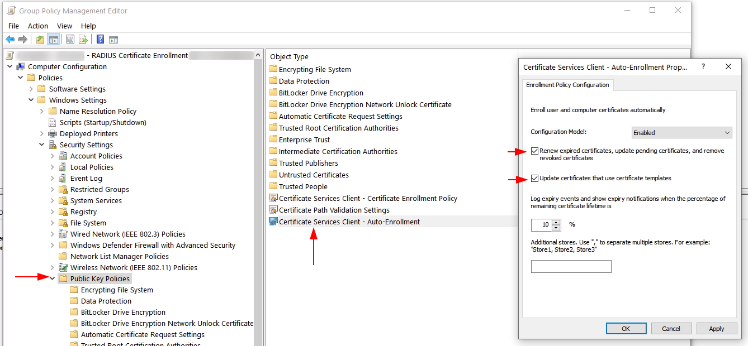Collapse the Public Key Policies node
This screenshot has height=346, width=748.
(x=53, y=278)
